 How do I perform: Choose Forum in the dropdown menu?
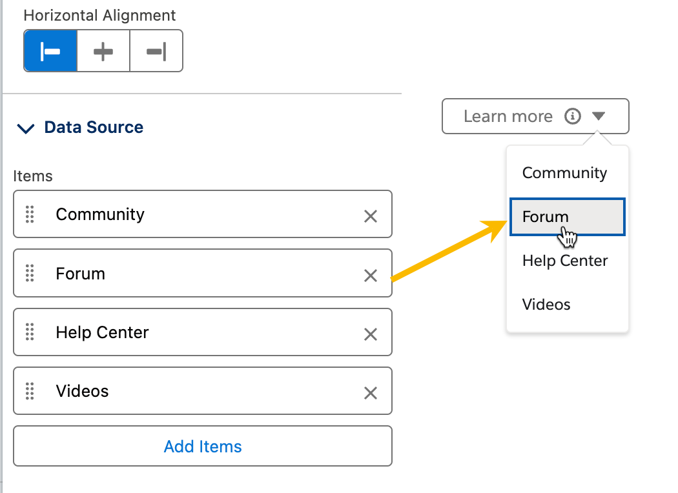(546, 217)
